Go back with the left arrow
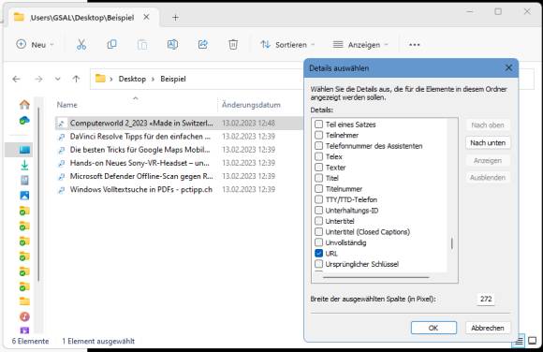The width and height of the screenshot is (543, 352). click(x=16, y=79)
